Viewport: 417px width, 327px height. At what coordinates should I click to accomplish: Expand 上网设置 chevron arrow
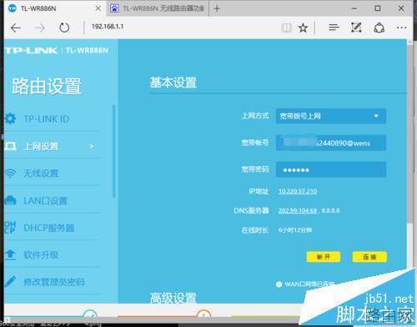tap(92, 146)
